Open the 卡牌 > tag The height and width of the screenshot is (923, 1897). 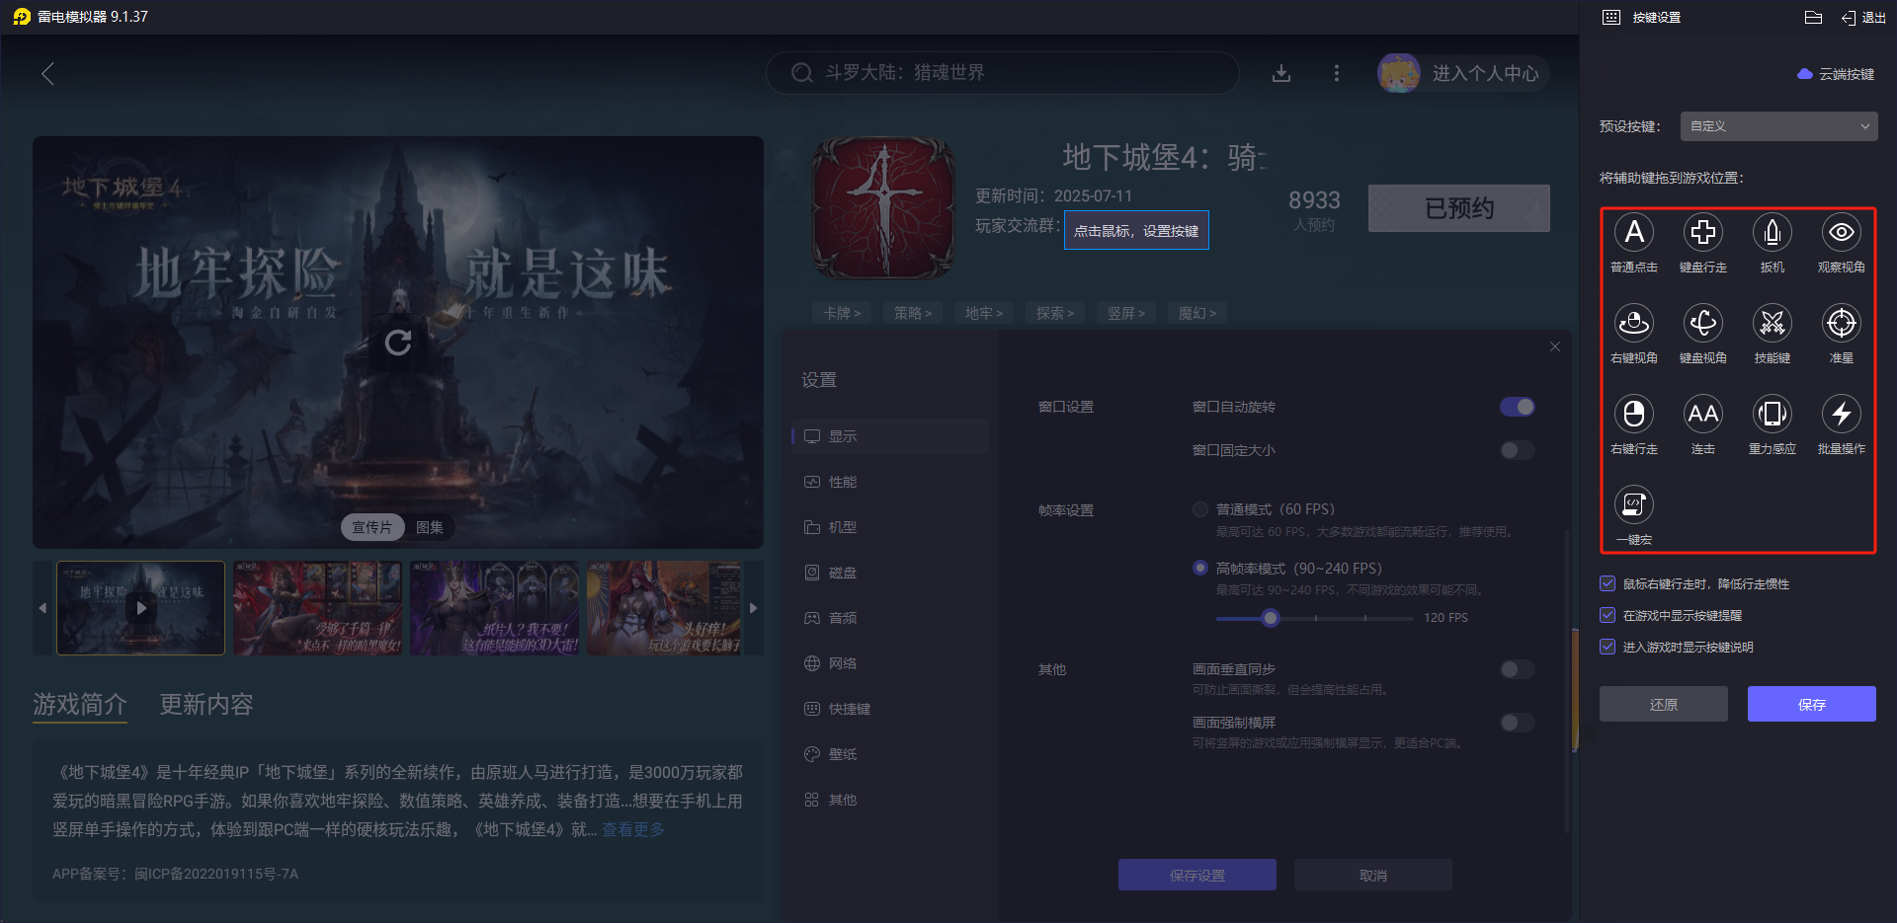(x=842, y=313)
